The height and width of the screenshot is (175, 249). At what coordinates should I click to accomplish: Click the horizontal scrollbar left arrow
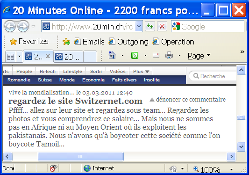point(7,157)
